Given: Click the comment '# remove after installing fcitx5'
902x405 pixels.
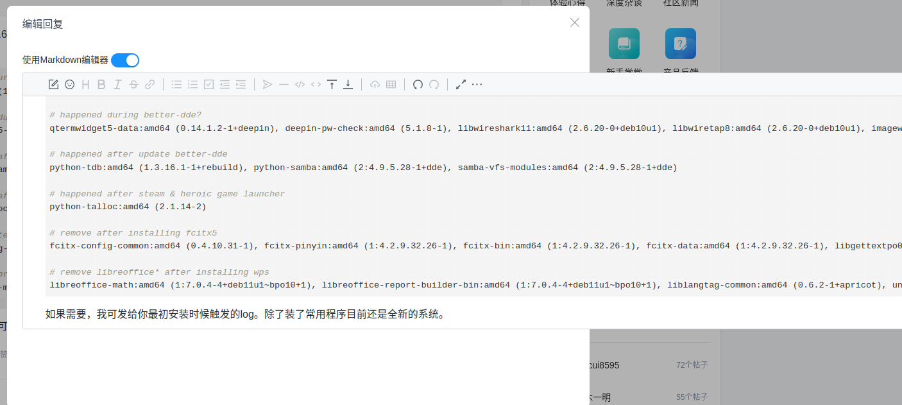Looking at the screenshot, I should click(133, 233).
